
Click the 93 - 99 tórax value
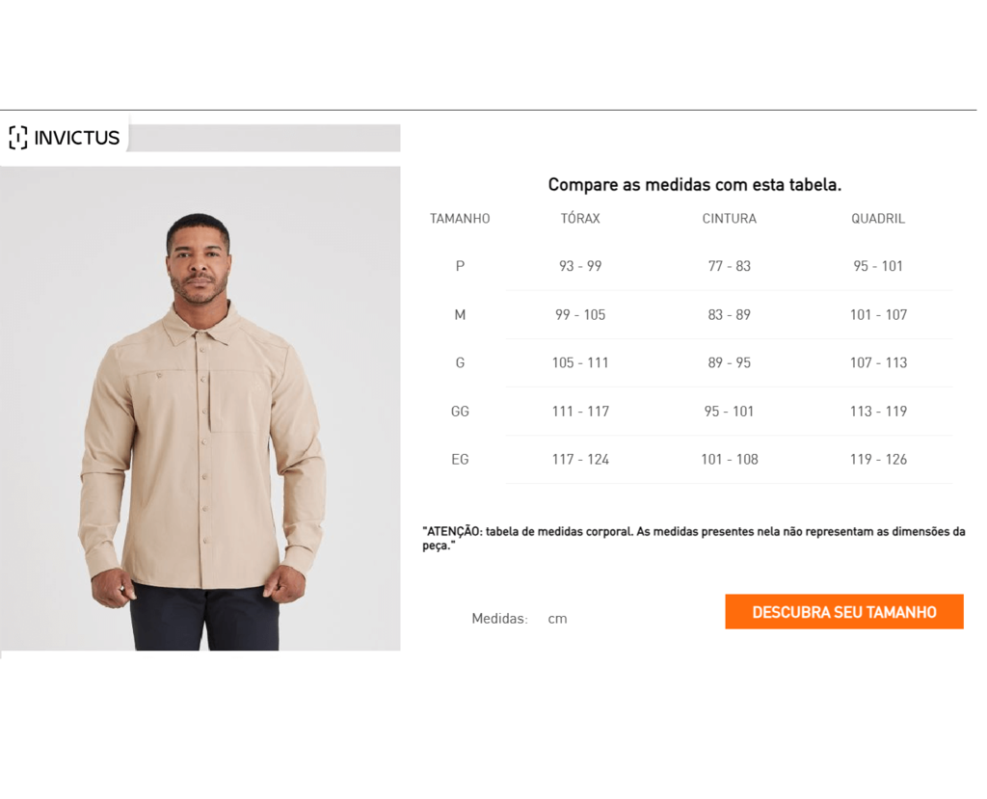tap(580, 266)
